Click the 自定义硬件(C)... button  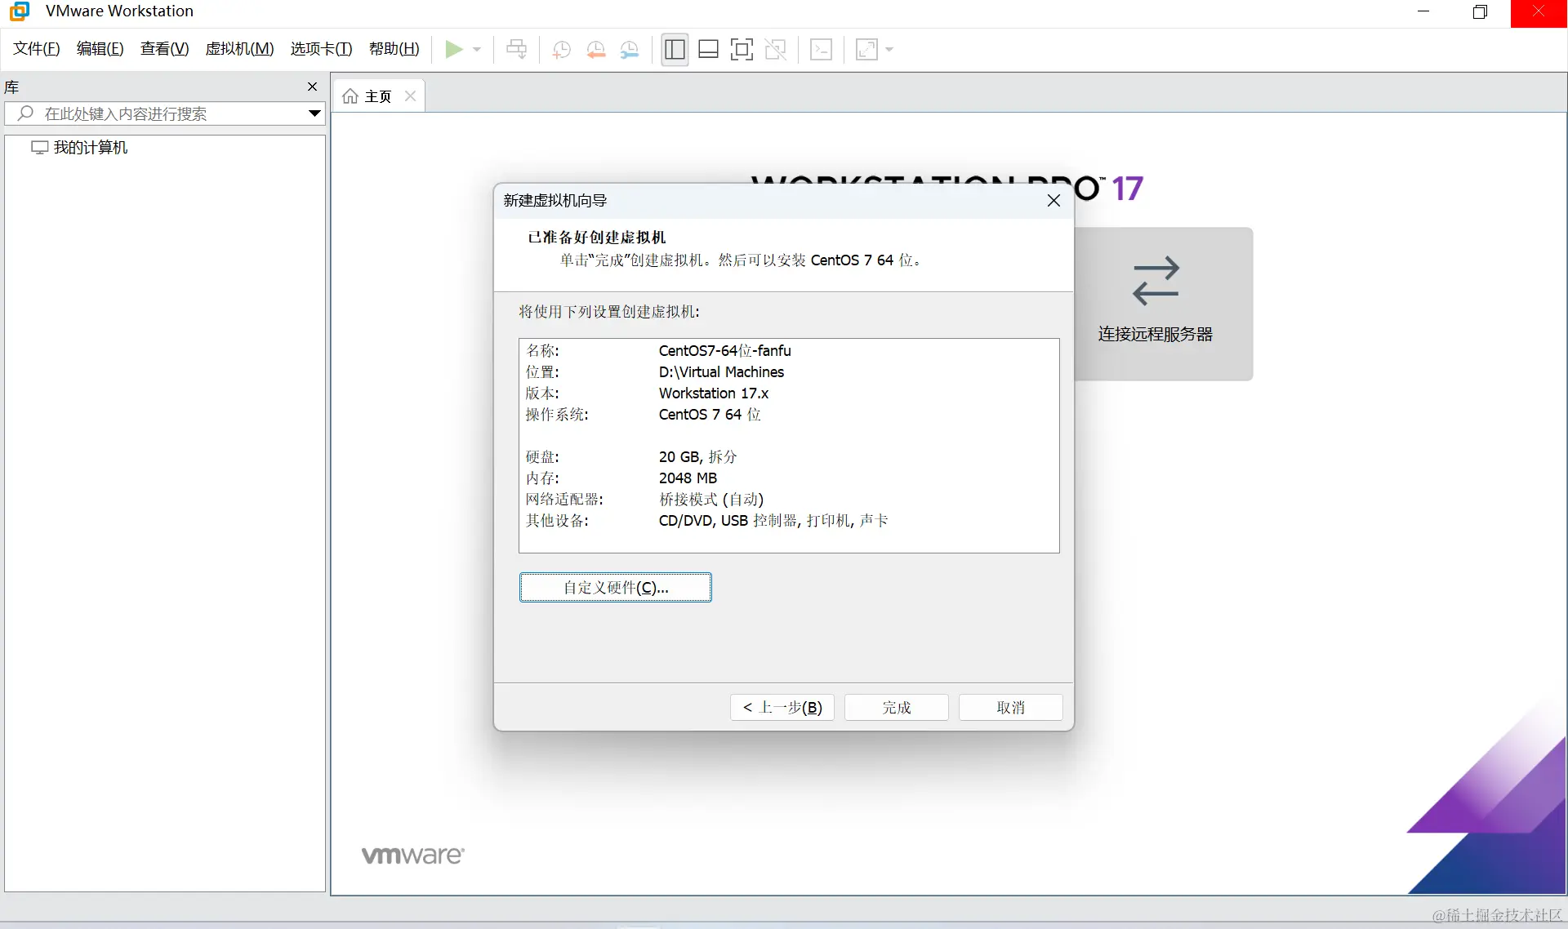click(615, 587)
